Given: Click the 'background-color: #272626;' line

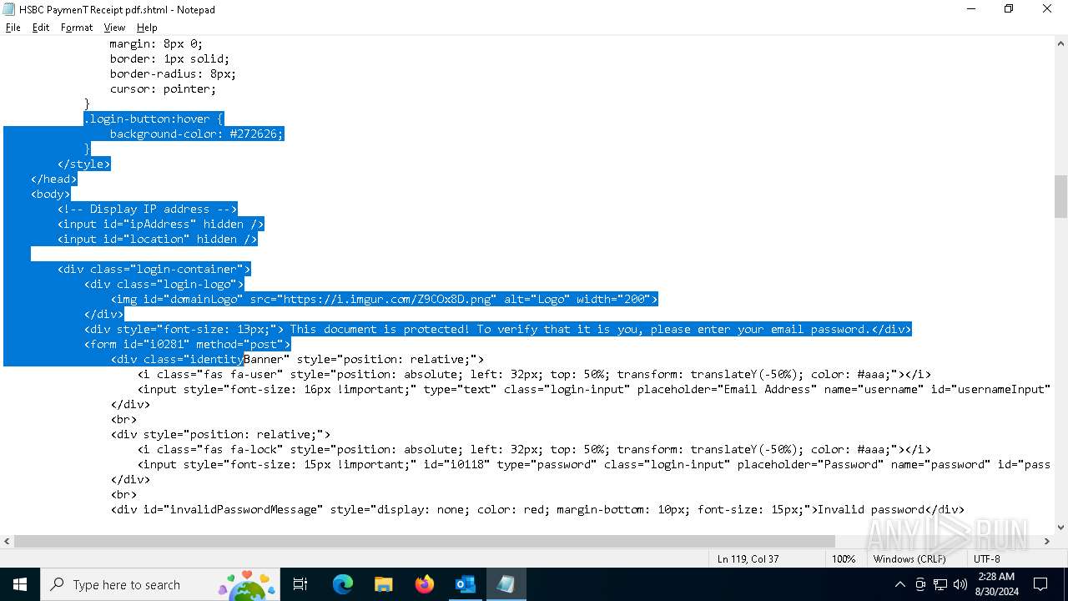Looking at the screenshot, I should (197, 134).
